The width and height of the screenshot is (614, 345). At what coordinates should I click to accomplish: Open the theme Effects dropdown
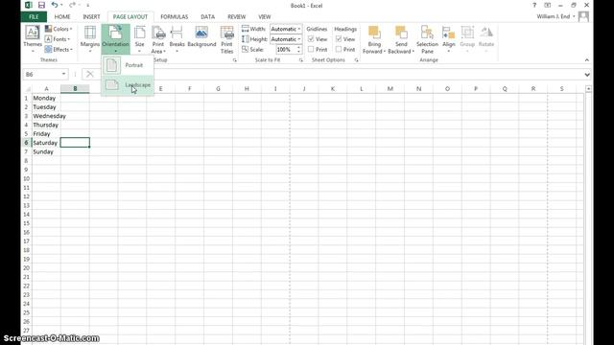[x=59, y=49]
